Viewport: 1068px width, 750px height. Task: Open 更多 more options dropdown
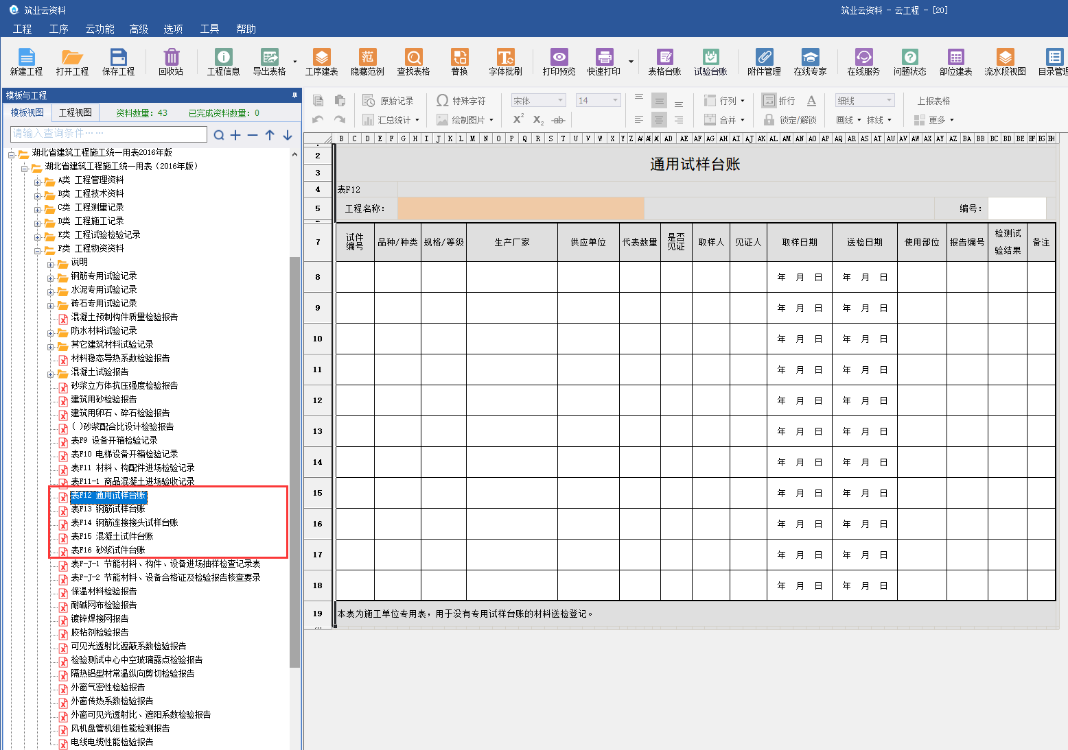(x=934, y=120)
